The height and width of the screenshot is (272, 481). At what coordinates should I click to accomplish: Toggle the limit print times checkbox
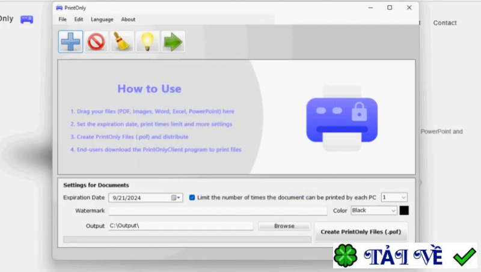point(192,198)
